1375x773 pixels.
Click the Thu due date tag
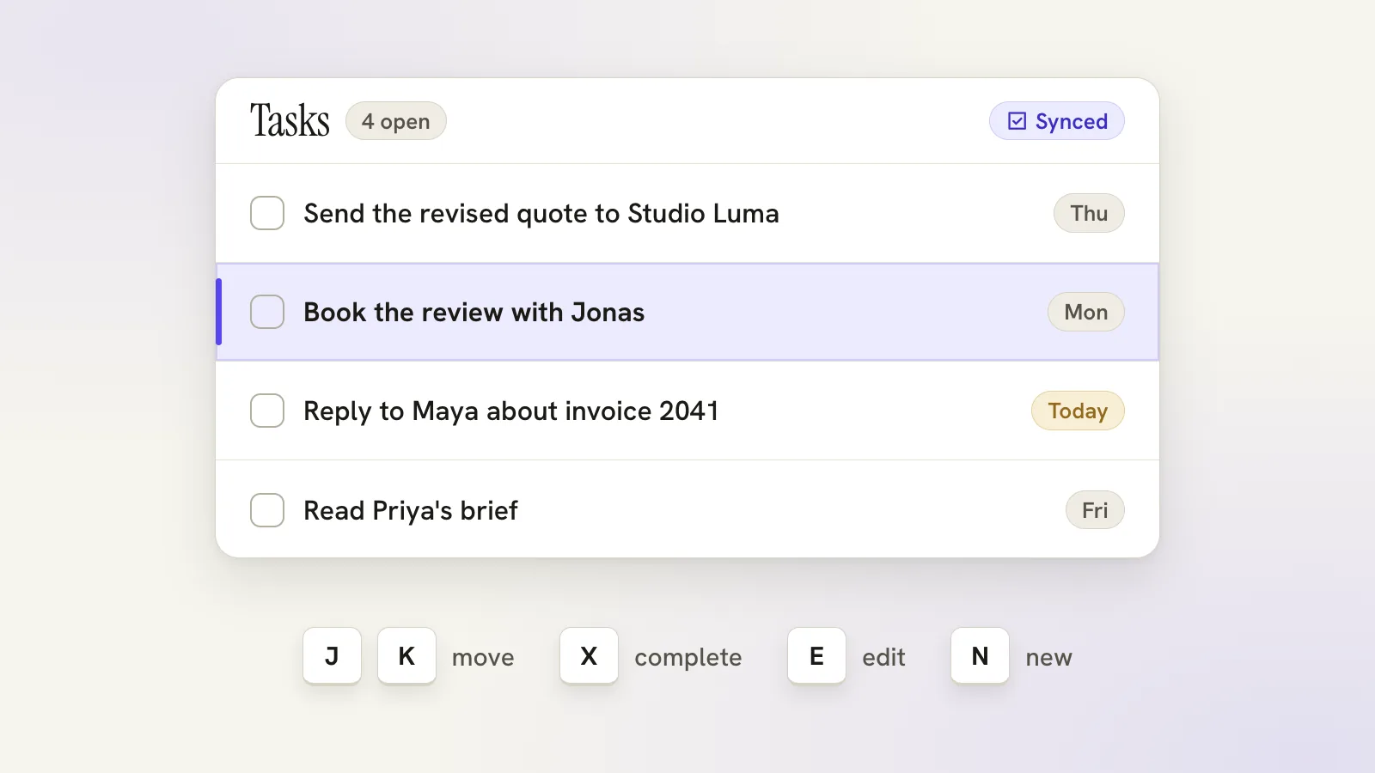pyautogui.click(x=1089, y=213)
